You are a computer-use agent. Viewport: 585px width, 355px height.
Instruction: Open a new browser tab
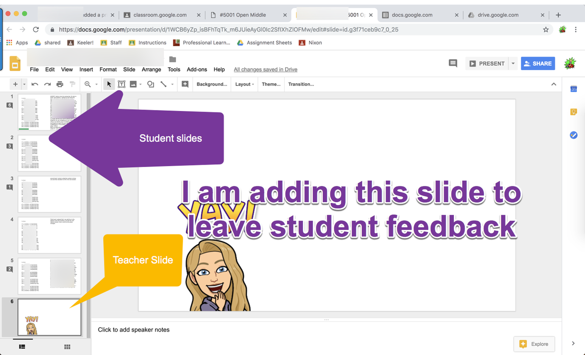point(559,15)
